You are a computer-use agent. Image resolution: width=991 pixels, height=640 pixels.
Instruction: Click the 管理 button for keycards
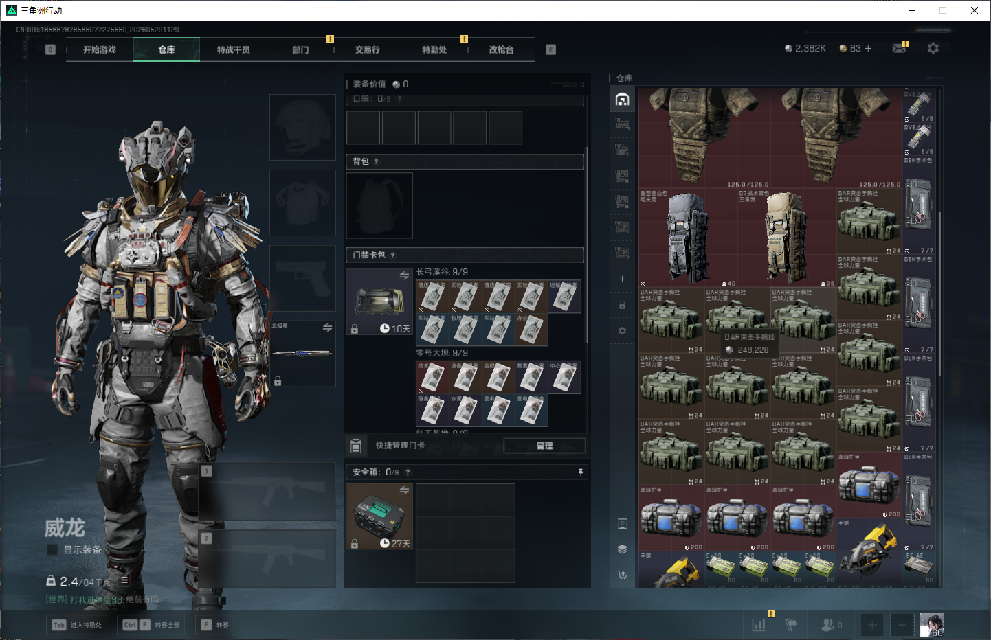(544, 446)
